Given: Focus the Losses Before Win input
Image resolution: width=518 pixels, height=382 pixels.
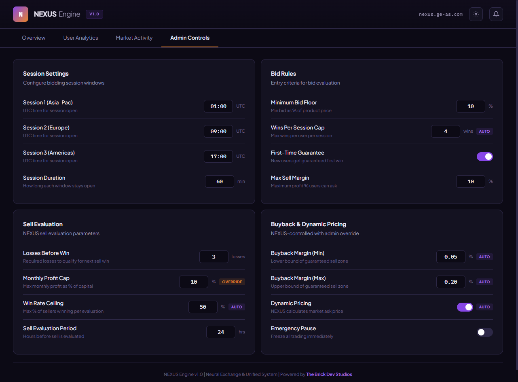Looking at the screenshot, I should (214, 257).
